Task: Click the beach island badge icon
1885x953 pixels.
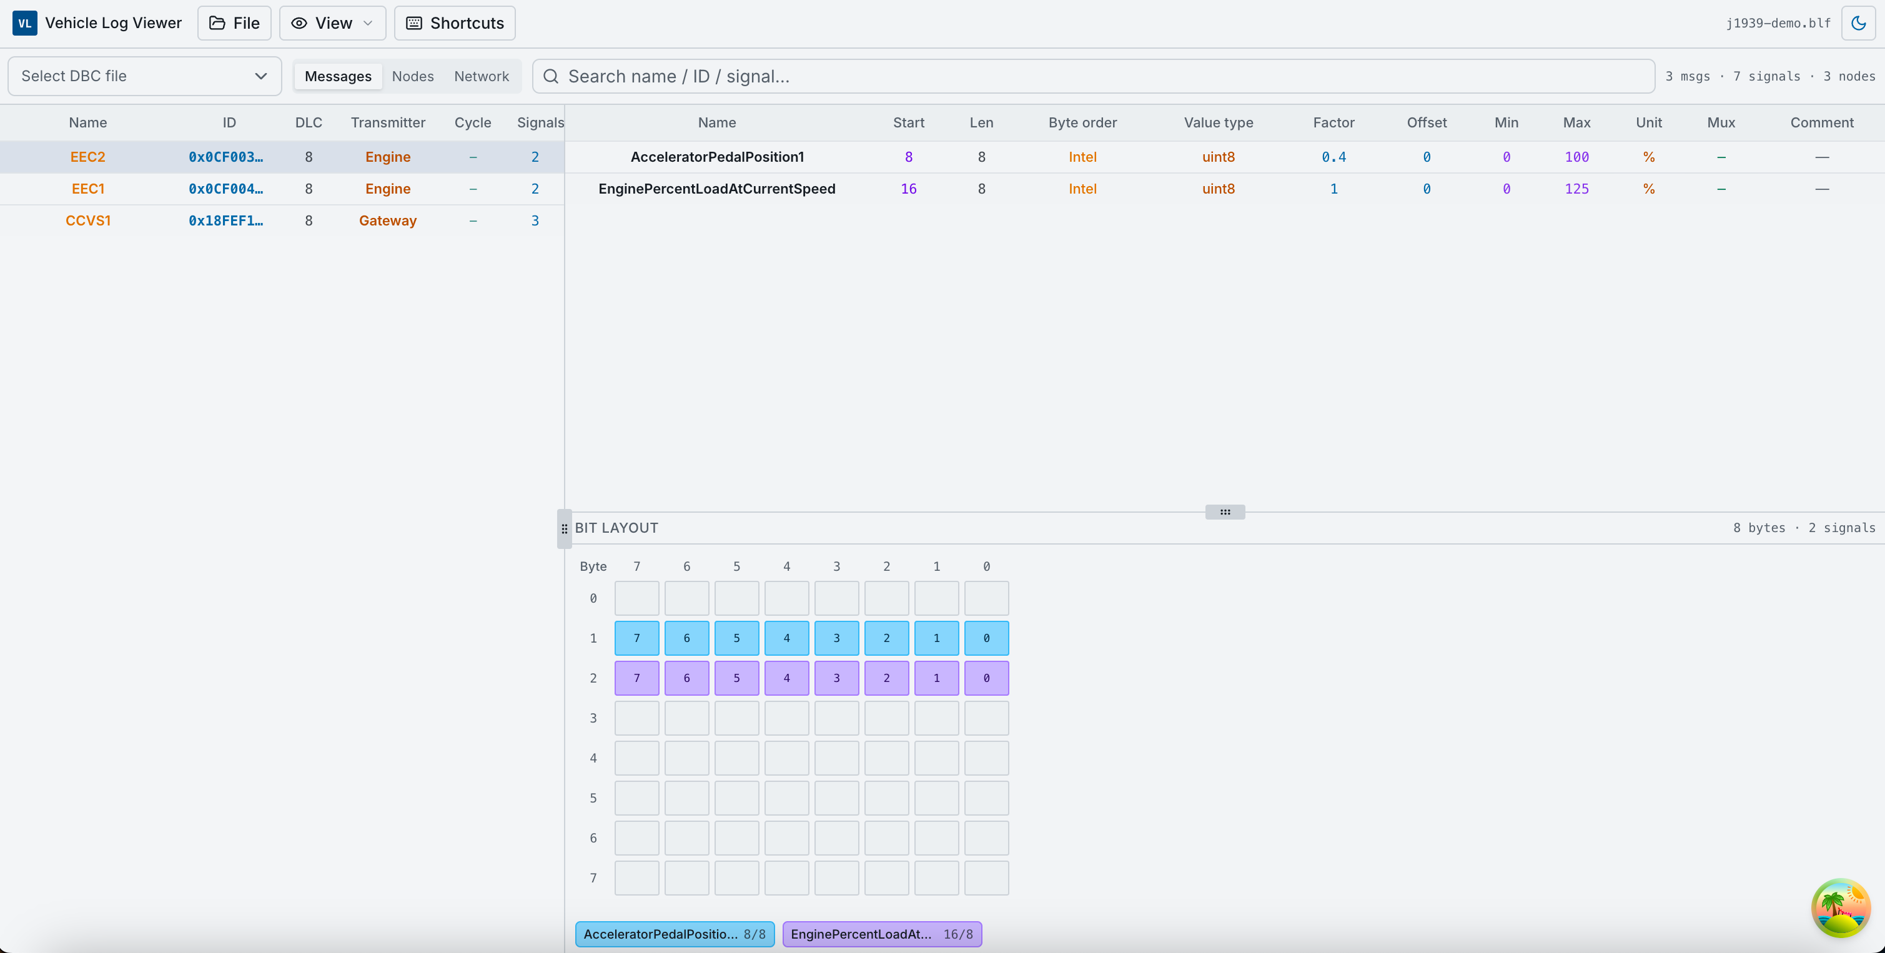Action: (x=1841, y=909)
